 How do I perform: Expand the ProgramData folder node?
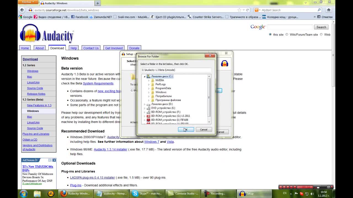pos(149,88)
